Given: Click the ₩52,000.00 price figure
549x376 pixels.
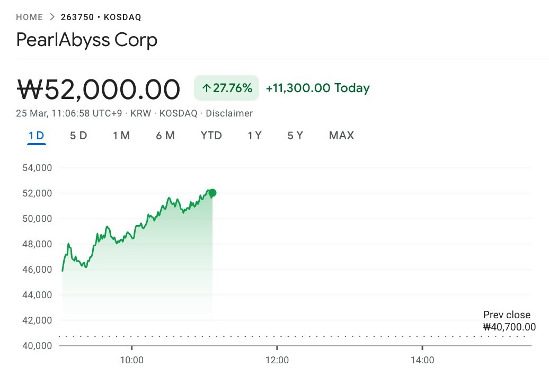Looking at the screenshot, I should tap(99, 89).
